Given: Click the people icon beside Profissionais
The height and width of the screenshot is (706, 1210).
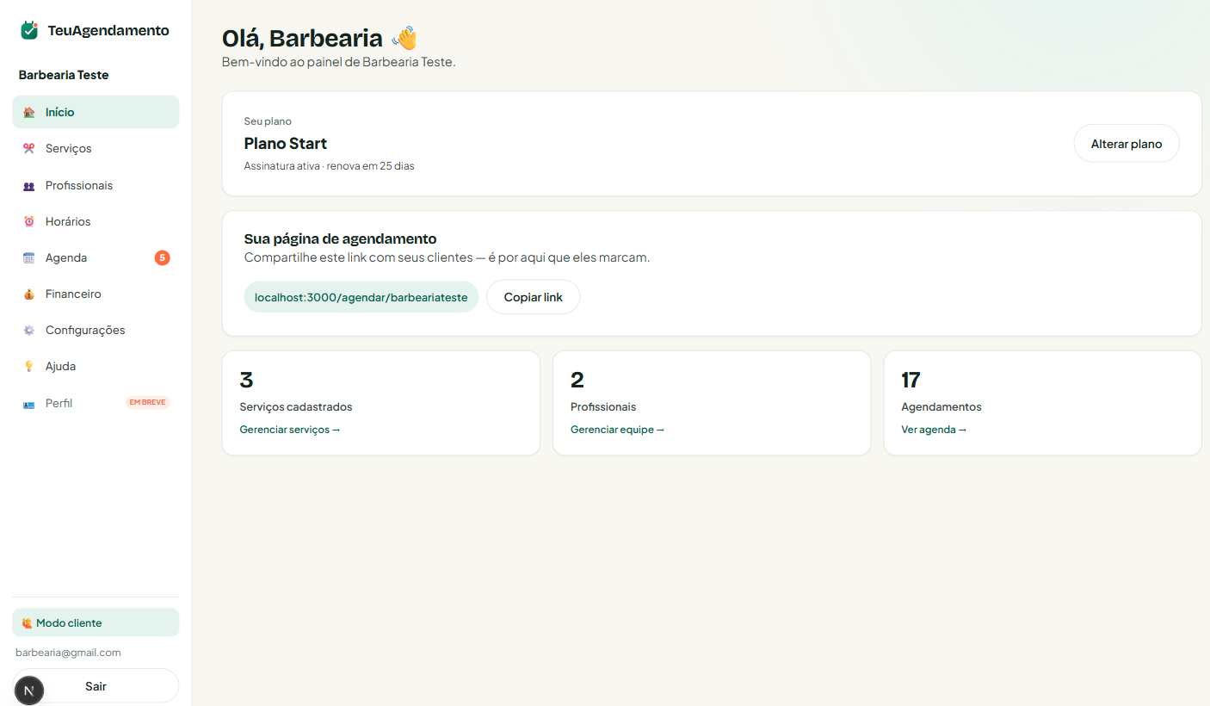Looking at the screenshot, I should 29,186.
